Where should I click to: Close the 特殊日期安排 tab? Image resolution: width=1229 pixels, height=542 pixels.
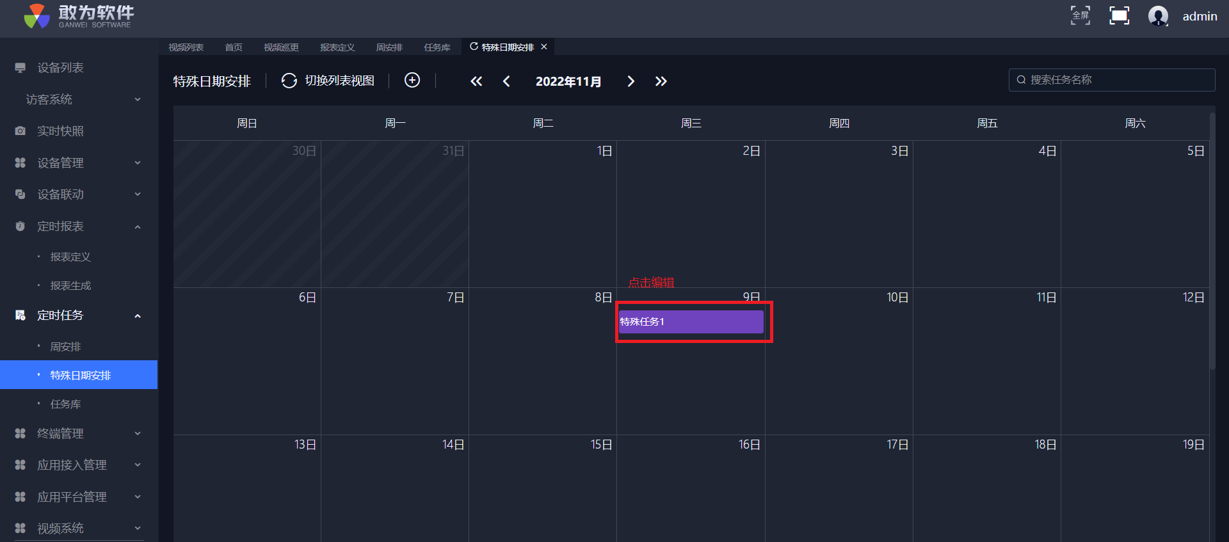544,47
